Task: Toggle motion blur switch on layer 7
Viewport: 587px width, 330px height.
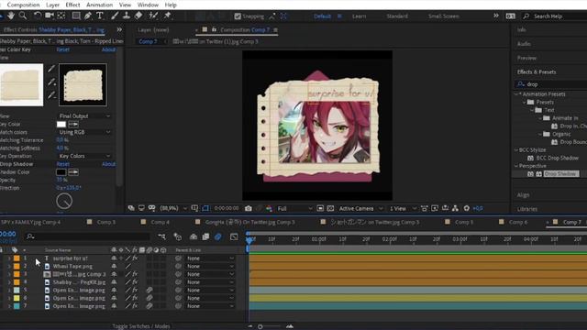Action: coord(149,306)
